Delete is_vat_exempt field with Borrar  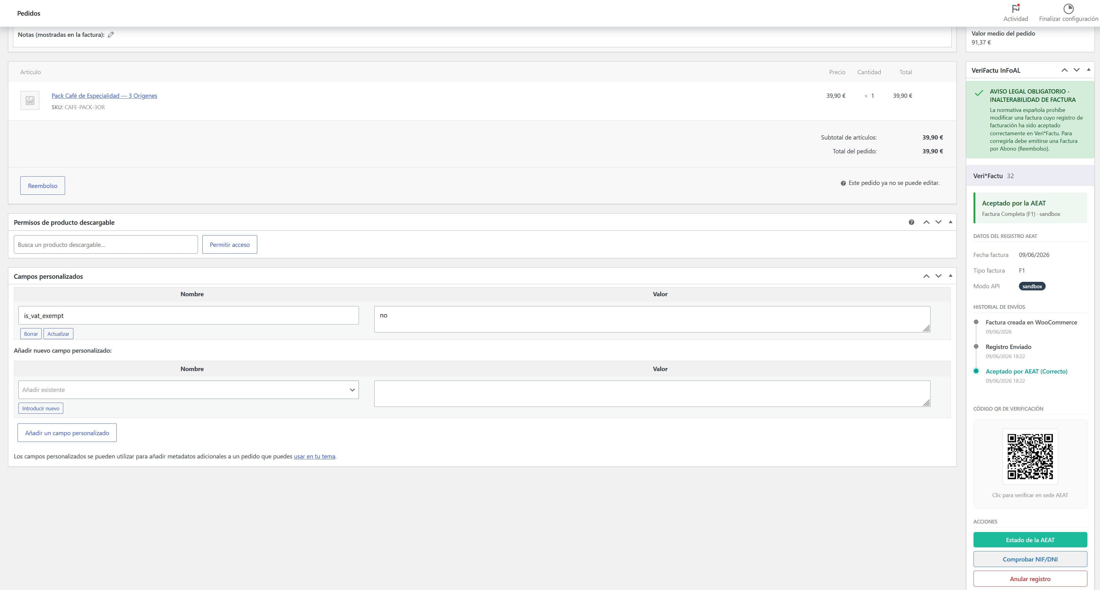coord(31,334)
